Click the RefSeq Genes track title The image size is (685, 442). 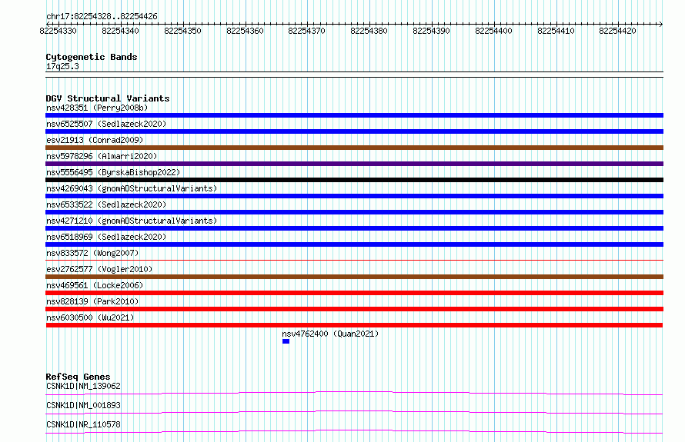pyautogui.click(x=78, y=377)
